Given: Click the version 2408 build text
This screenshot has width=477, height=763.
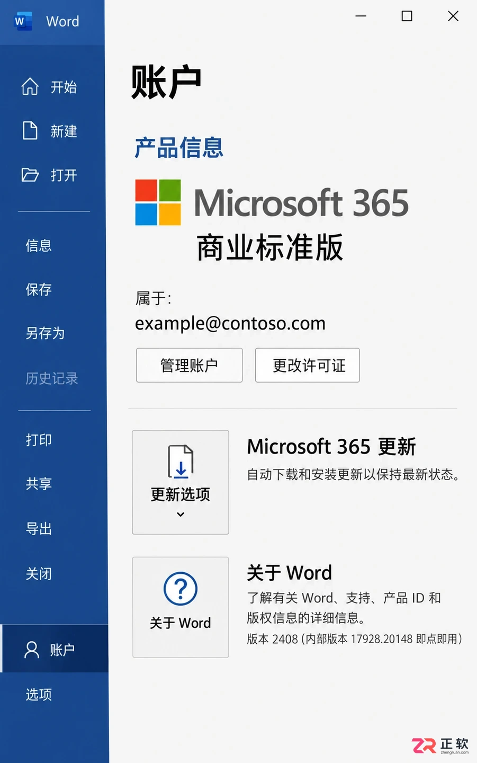Looking at the screenshot, I should (x=354, y=639).
